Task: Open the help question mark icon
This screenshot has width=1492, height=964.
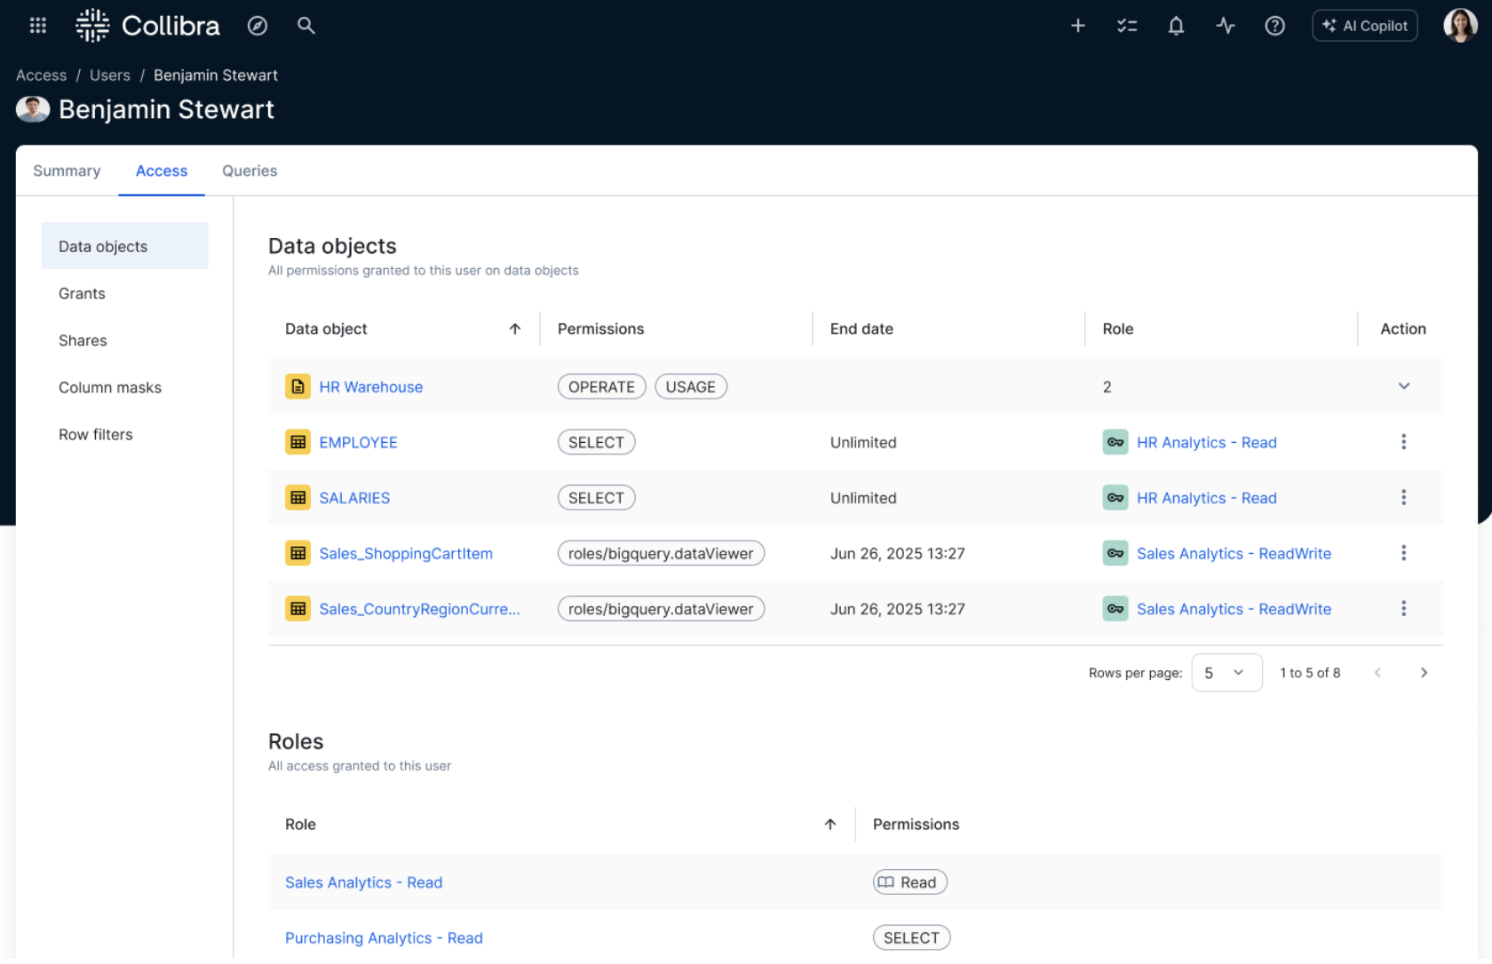Action: click(1274, 26)
